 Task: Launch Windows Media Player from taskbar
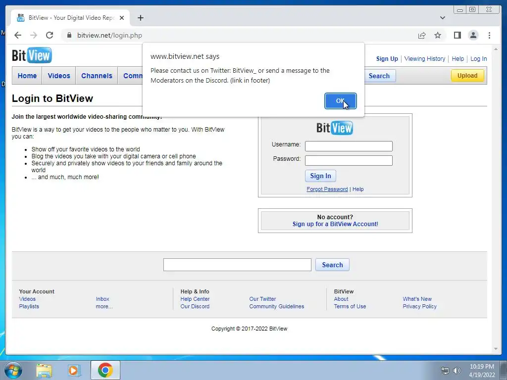pyautogui.click(x=74, y=371)
